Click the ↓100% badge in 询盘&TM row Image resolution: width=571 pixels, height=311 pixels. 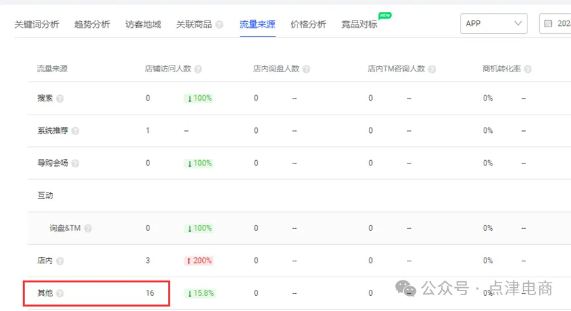pos(199,228)
